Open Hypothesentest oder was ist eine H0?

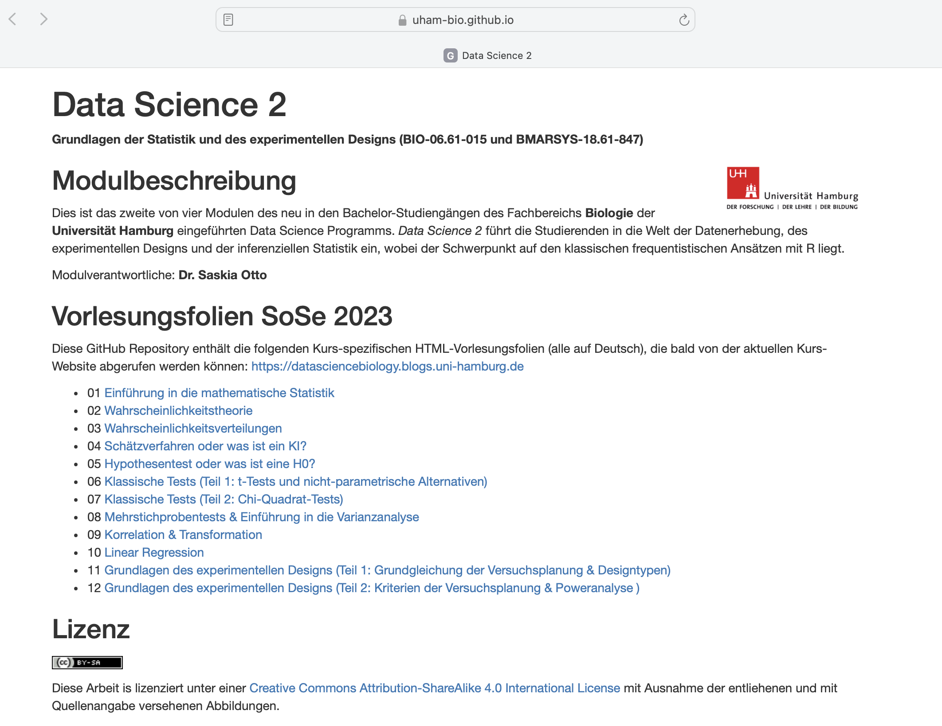[209, 464]
